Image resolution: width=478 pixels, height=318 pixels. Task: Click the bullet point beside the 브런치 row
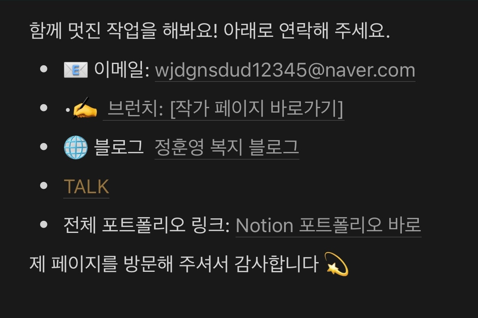[x=44, y=108]
